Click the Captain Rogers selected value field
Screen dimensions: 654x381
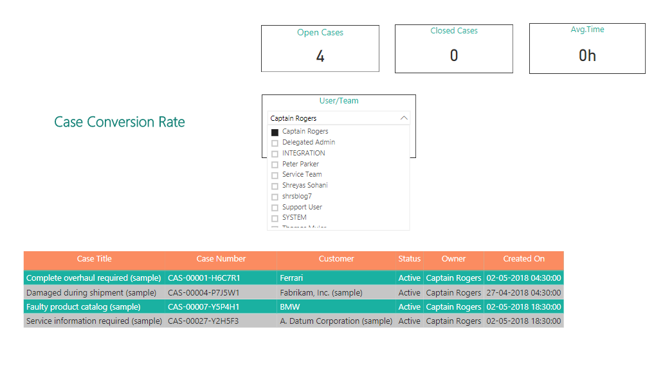click(x=338, y=118)
